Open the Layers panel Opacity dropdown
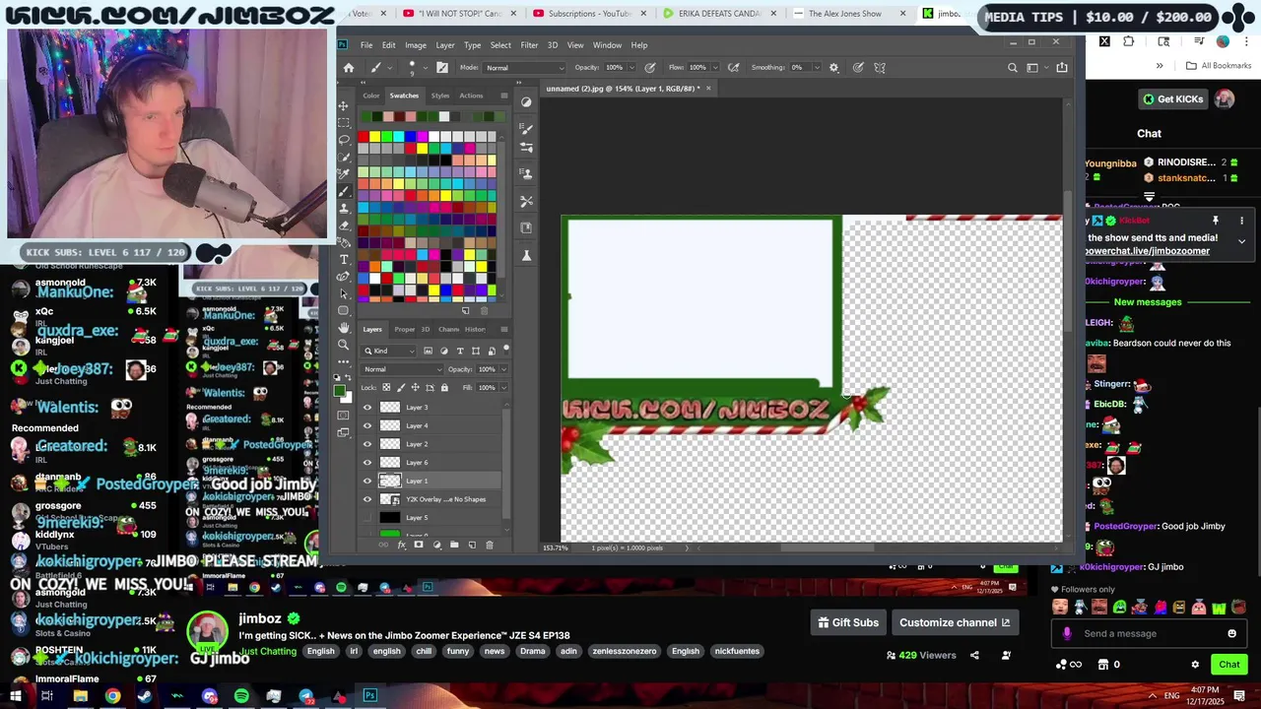The height and width of the screenshot is (709, 1261). point(503,369)
